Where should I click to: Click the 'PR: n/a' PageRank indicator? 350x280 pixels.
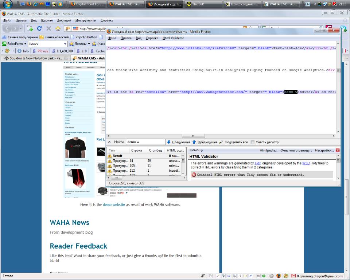click(40, 51)
